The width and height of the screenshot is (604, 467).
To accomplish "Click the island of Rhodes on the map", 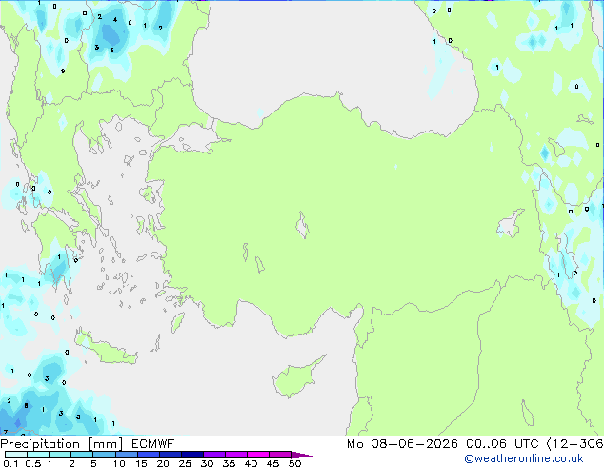I will click(177, 323).
